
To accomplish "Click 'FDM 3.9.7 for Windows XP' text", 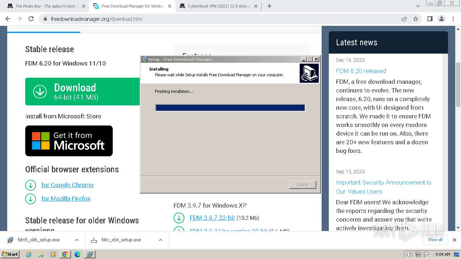I will [210, 205].
